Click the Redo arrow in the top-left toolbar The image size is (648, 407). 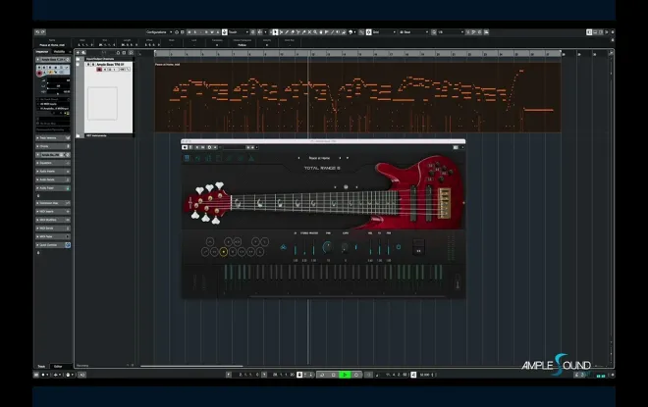43,31
